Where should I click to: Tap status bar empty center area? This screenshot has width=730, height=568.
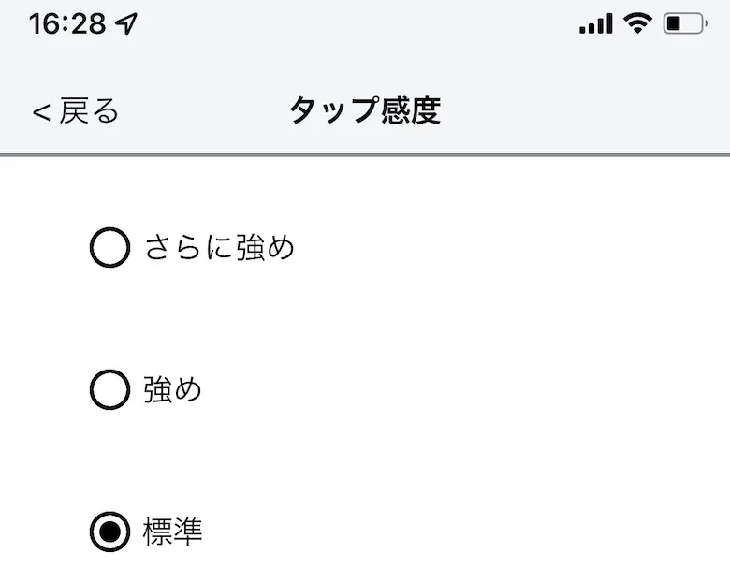(365, 24)
